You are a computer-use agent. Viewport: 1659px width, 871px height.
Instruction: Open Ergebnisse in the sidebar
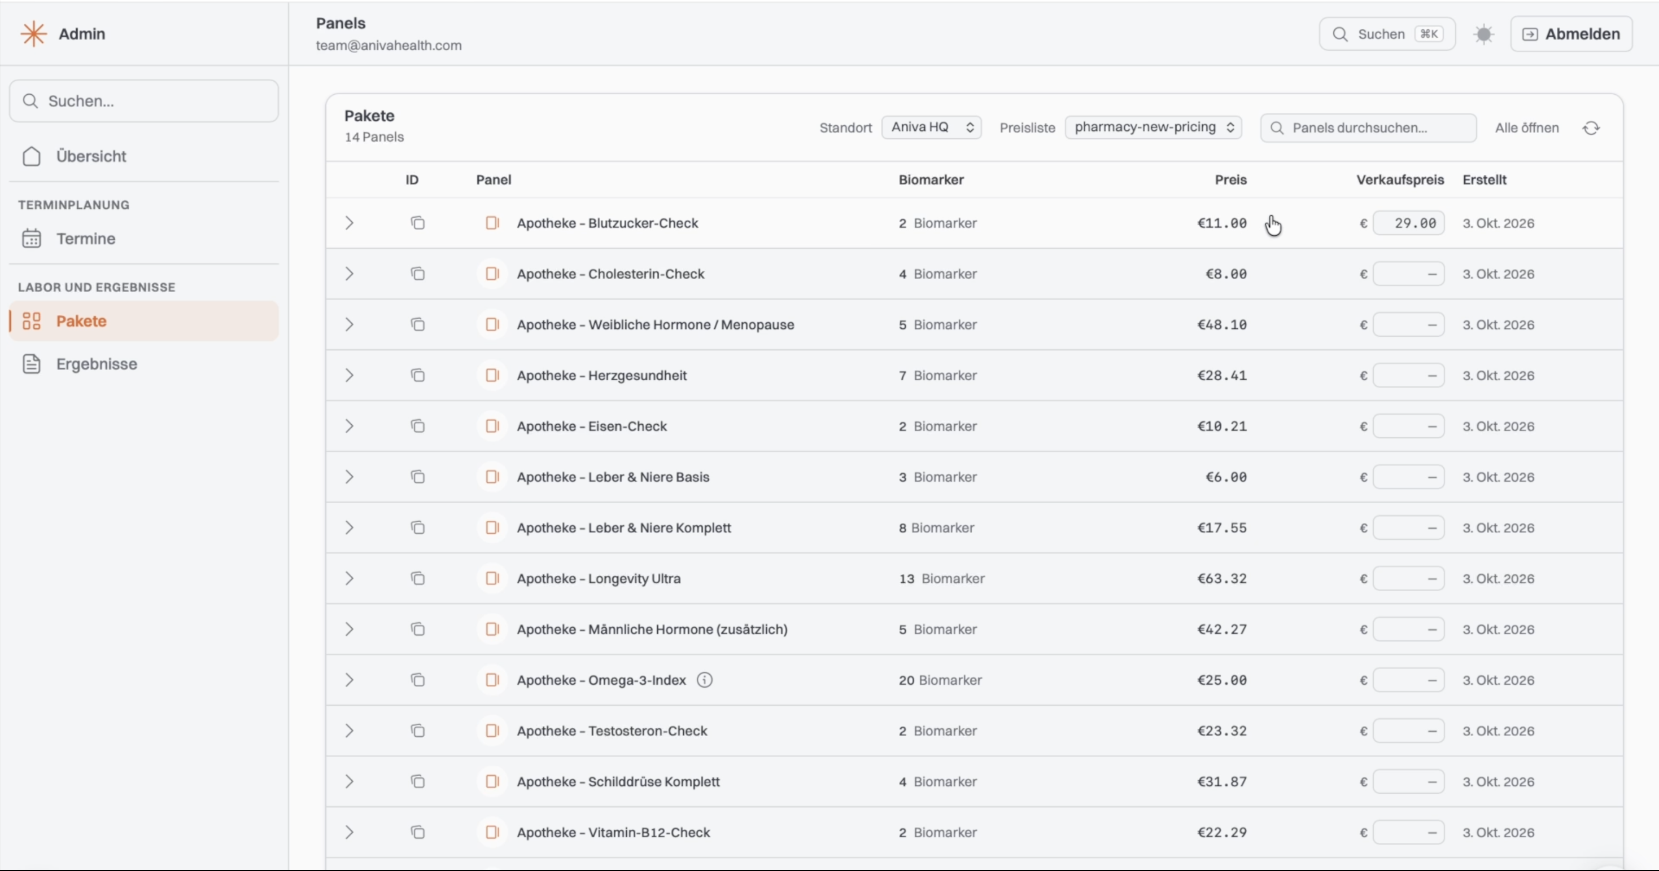[143, 364]
